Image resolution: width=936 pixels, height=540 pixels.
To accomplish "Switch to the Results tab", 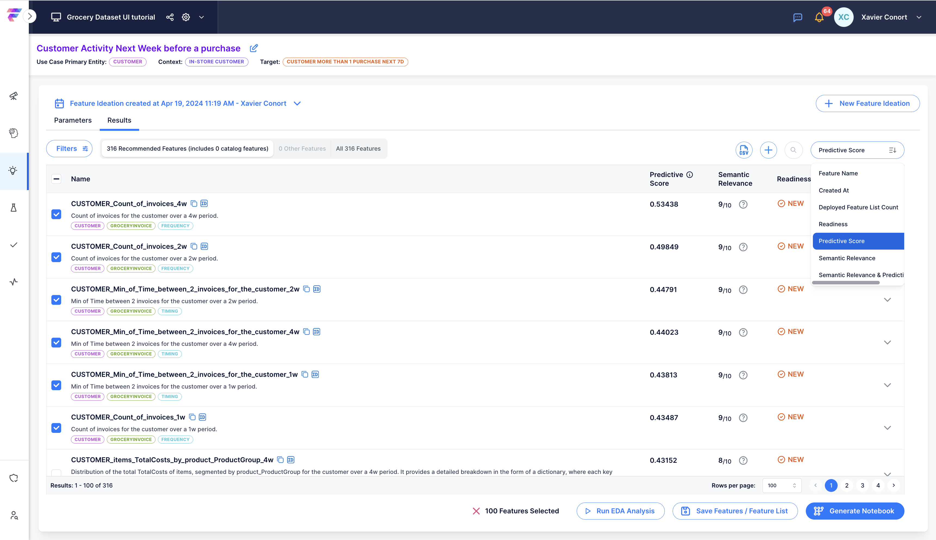I will click(119, 120).
